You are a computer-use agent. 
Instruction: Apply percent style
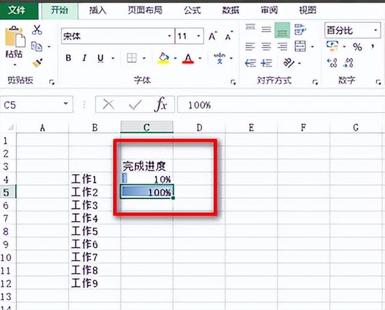pos(357,47)
